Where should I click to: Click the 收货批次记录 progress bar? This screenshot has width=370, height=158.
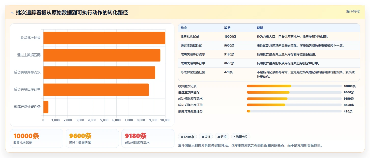(294, 86)
